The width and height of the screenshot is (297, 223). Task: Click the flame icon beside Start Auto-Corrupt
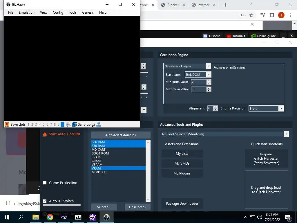[45, 134]
